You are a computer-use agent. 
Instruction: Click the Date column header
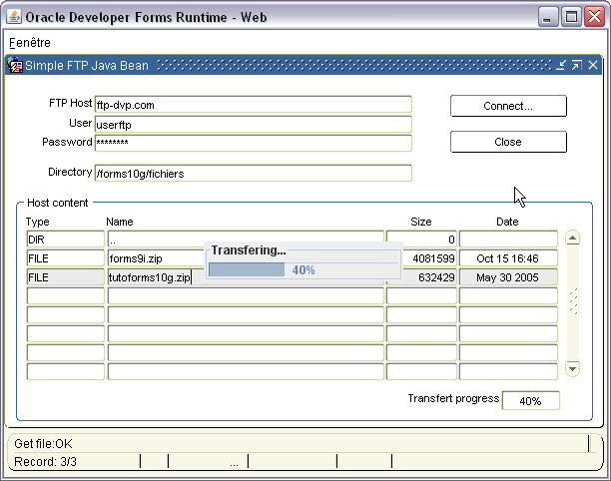[x=507, y=222]
